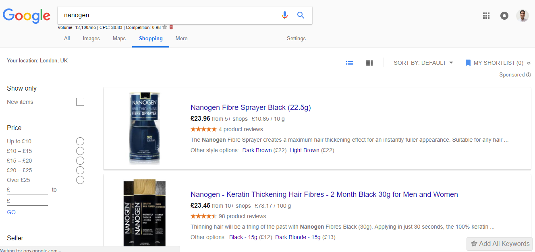
Task: Expand My Shortlist chevron
Action: 529,63
